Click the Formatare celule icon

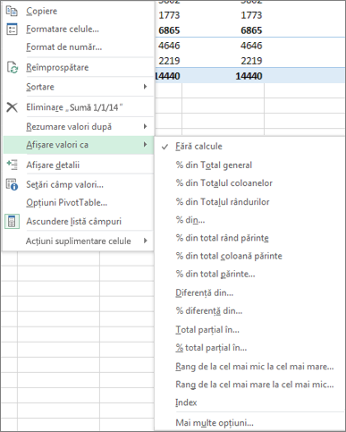(x=12, y=29)
